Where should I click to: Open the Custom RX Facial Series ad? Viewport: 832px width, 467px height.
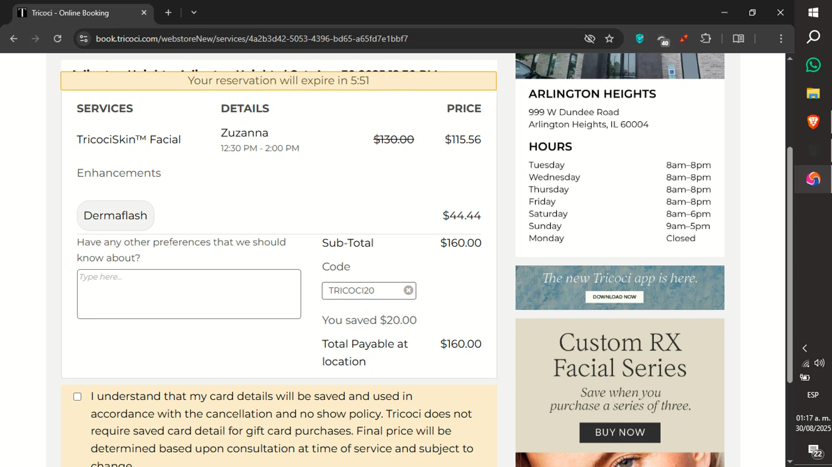620,392
